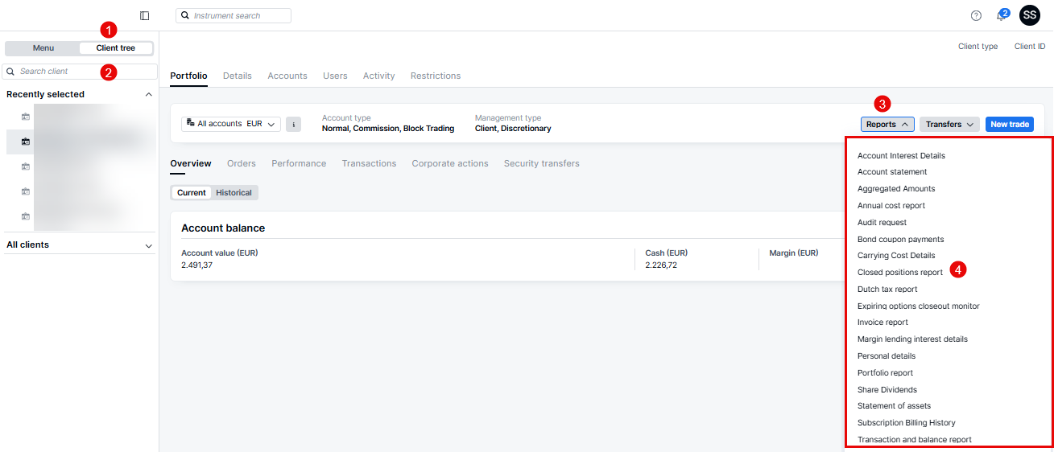The width and height of the screenshot is (1054, 452).
Task: Select the Historical view toggle
Action: (x=234, y=193)
